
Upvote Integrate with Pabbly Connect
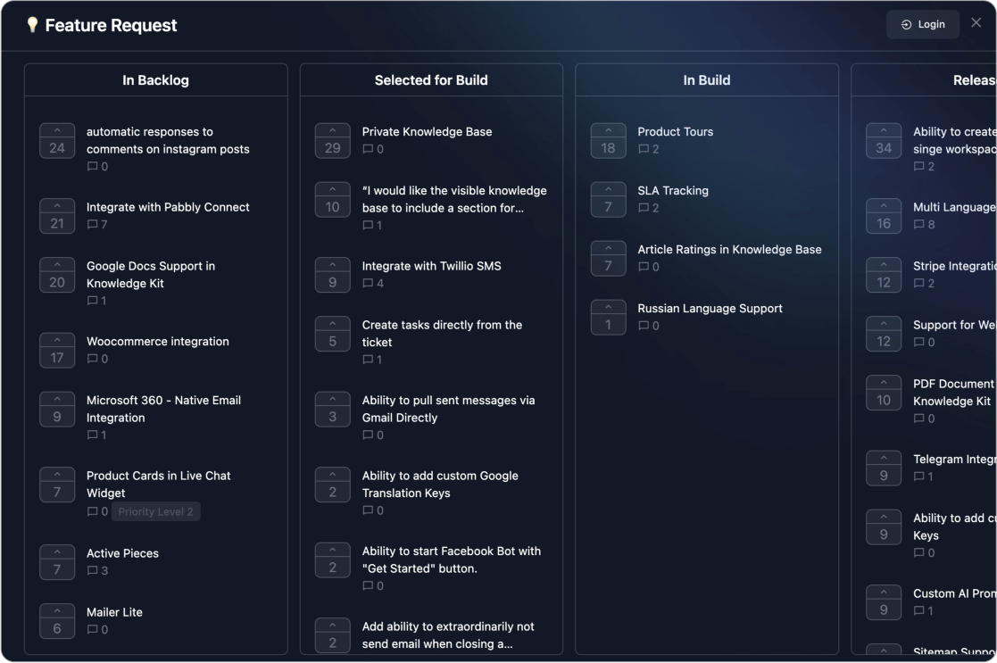pos(57,216)
